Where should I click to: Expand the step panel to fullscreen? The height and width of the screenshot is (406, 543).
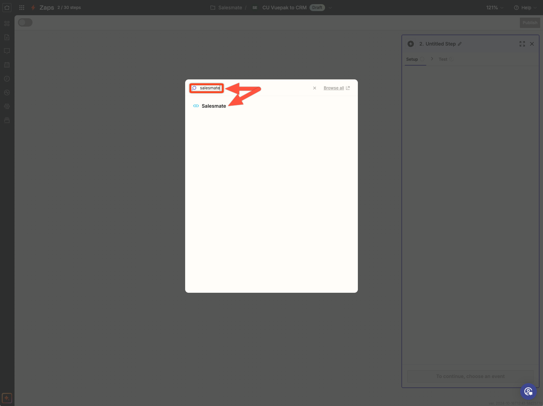coord(522,44)
